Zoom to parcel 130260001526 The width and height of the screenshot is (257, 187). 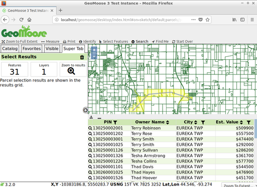(90, 178)
